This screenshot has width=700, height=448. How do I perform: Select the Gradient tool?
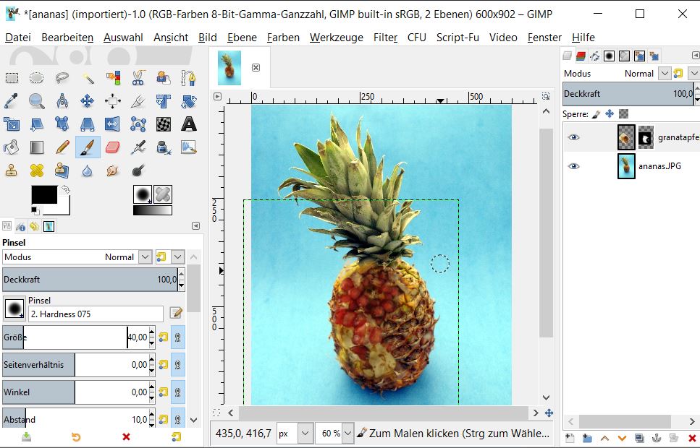(x=37, y=147)
